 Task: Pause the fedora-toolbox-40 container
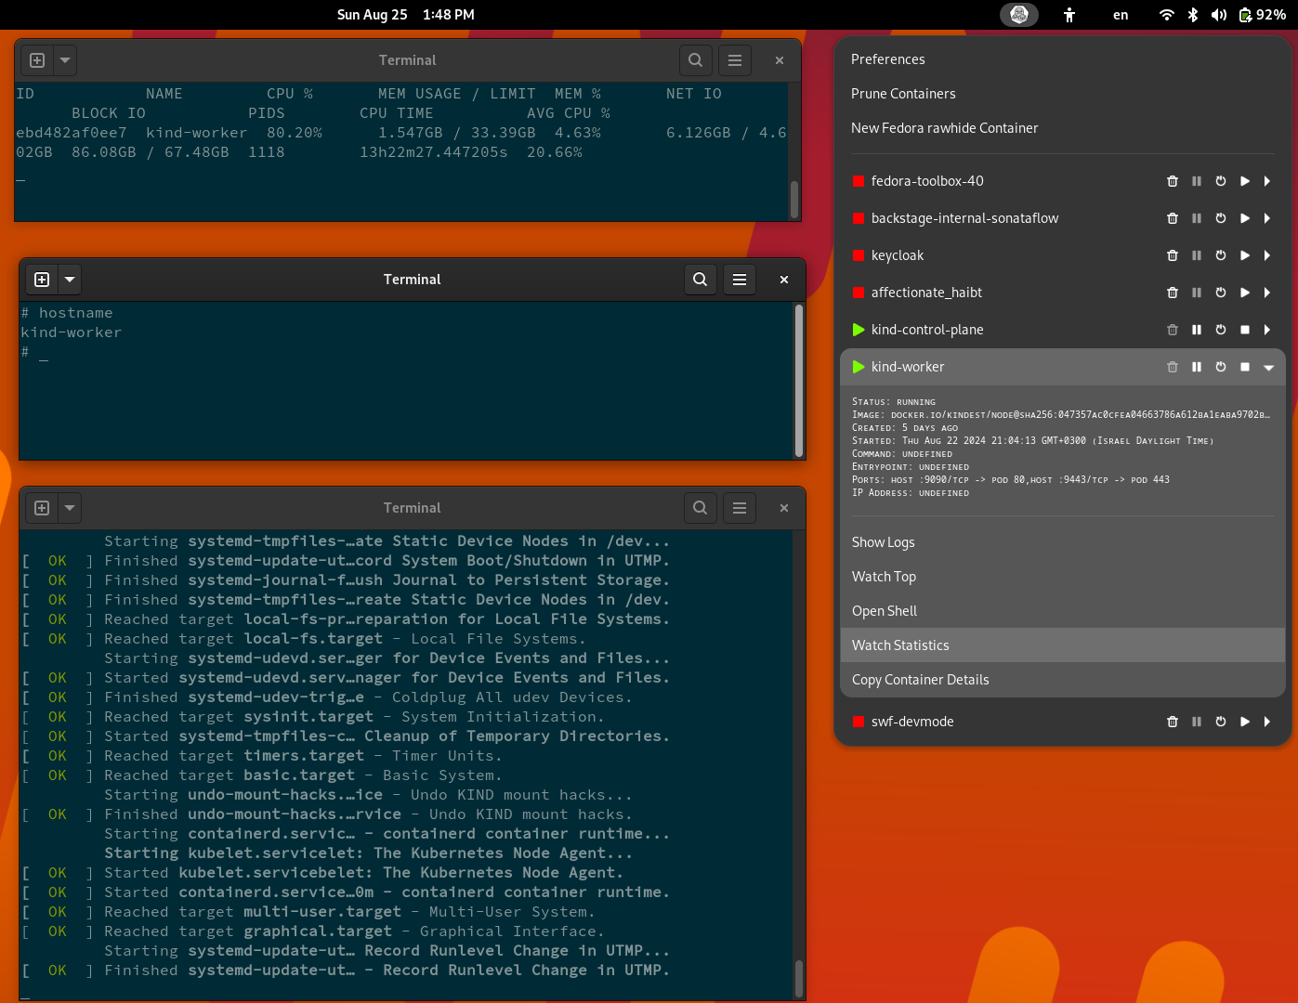pyautogui.click(x=1197, y=181)
